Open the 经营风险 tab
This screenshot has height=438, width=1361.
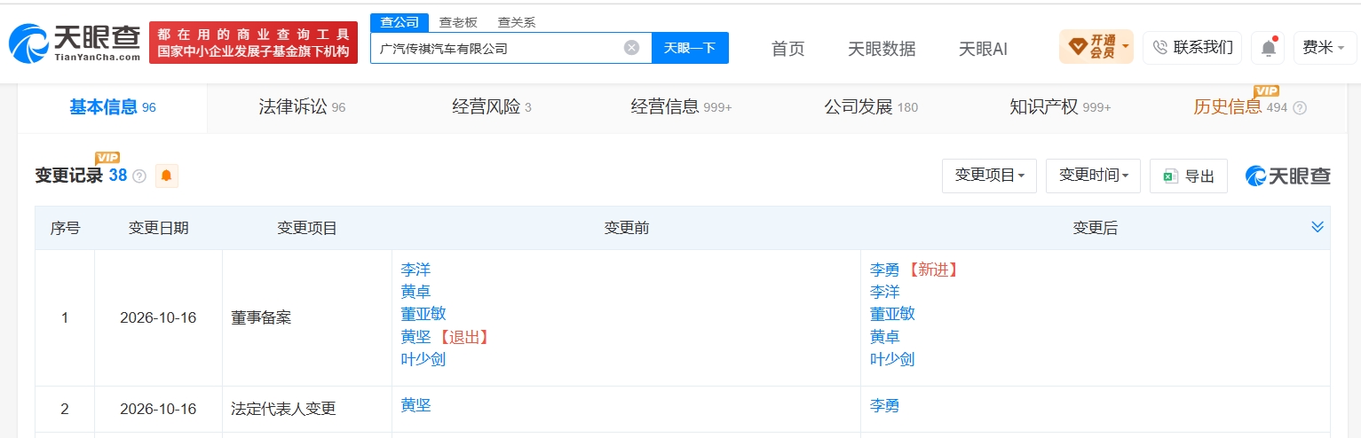click(x=492, y=107)
